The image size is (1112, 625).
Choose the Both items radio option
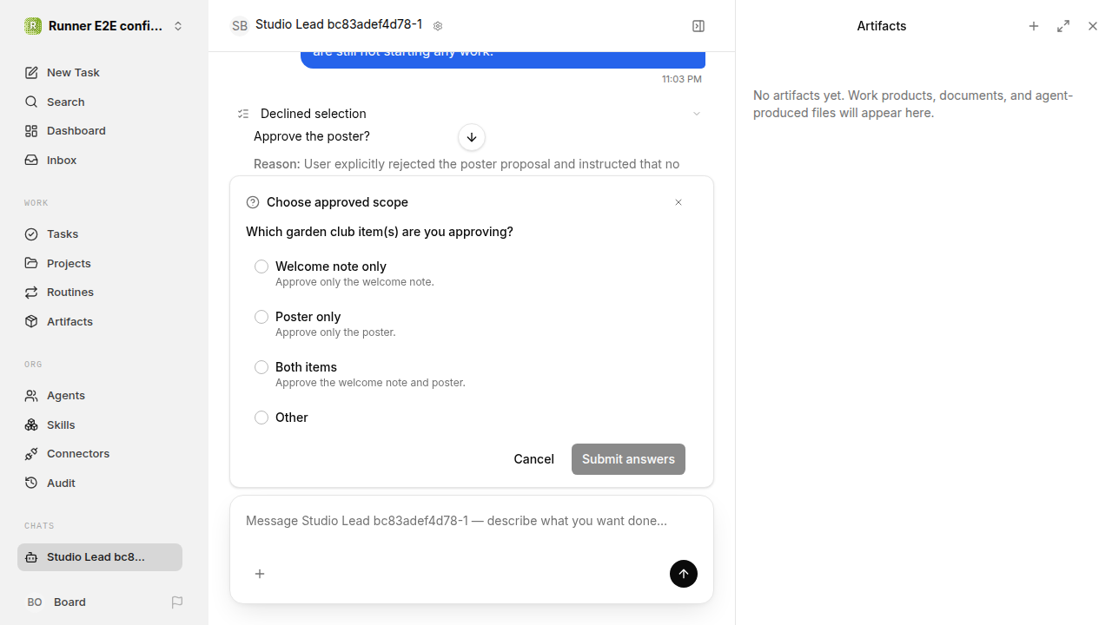pyautogui.click(x=261, y=367)
